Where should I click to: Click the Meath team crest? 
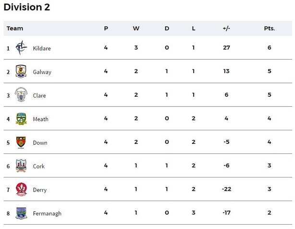click(21, 119)
